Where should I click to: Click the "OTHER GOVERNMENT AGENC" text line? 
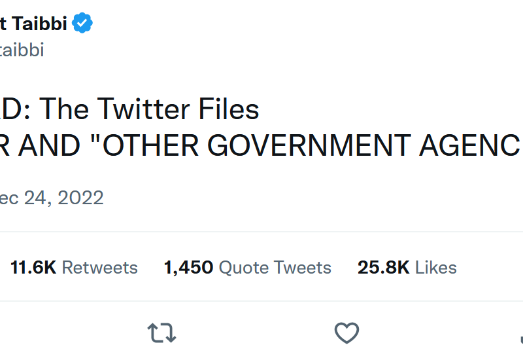click(x=307, y=147)
